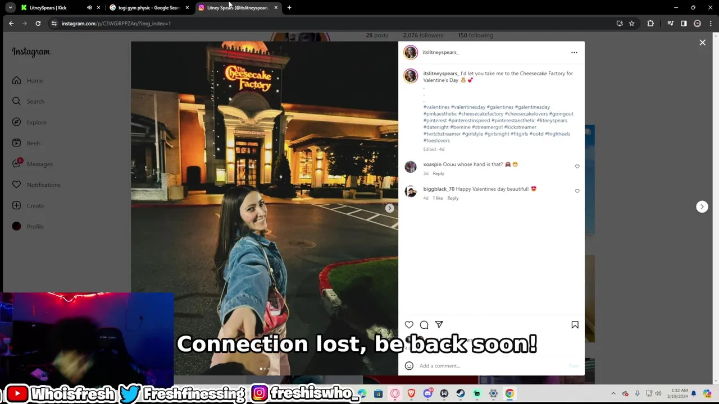Go back in the browser
Image resolution: width=719 pixels, height=404 pixels.
point(11,24)
